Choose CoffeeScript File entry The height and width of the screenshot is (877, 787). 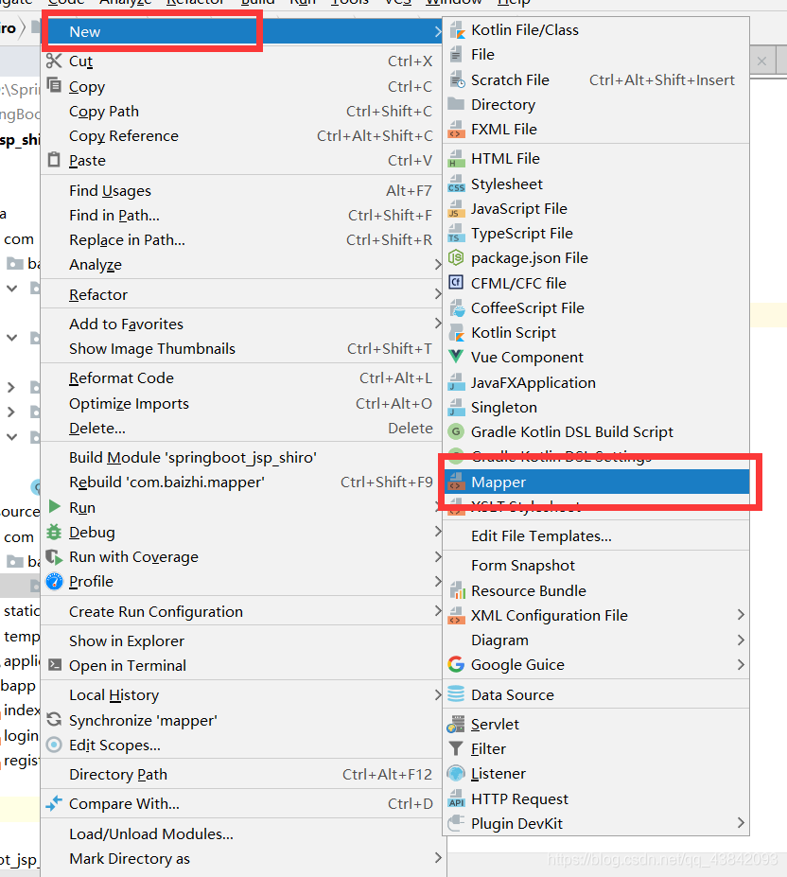coord(597,307)
